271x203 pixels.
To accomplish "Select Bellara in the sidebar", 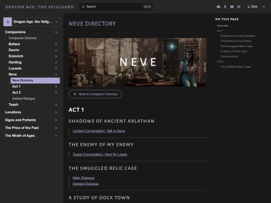I will point(15,44).
